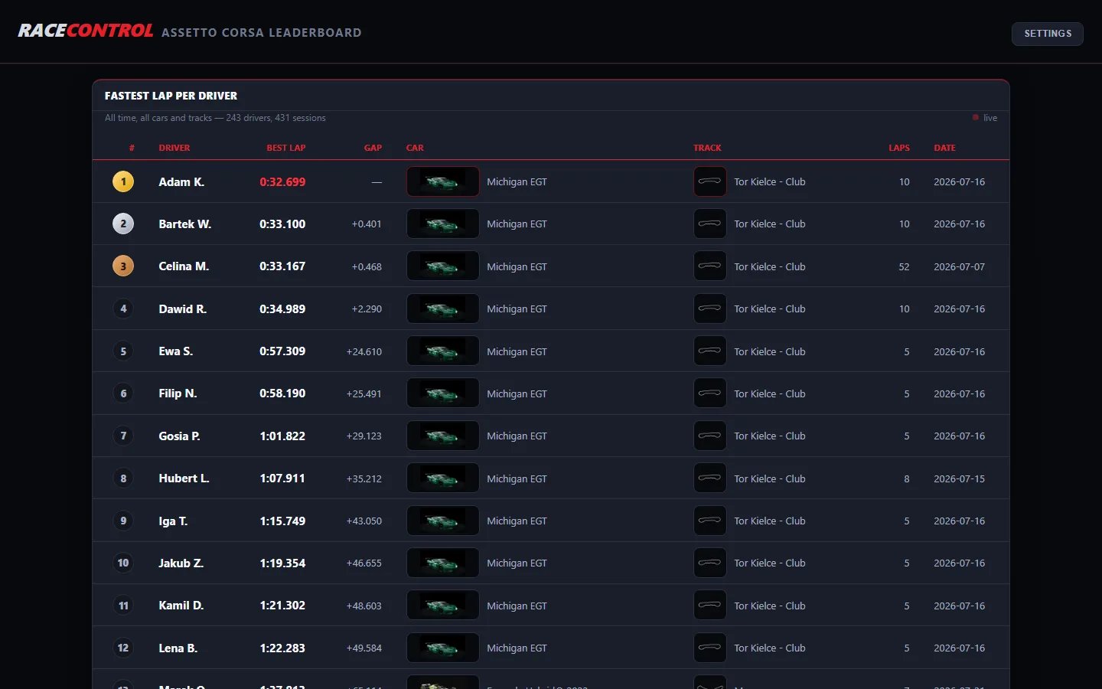Click the gold rank 1 badge

123,181
